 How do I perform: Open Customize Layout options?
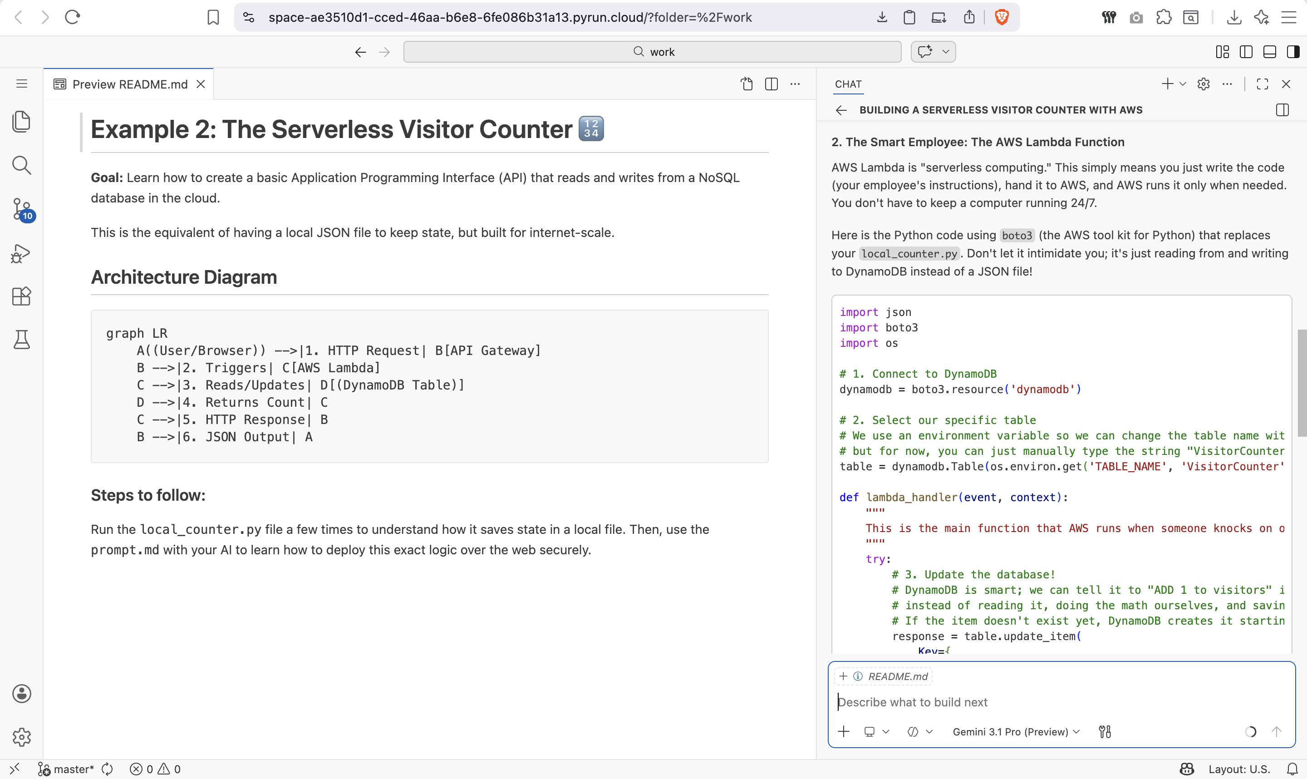point(1223,51)
